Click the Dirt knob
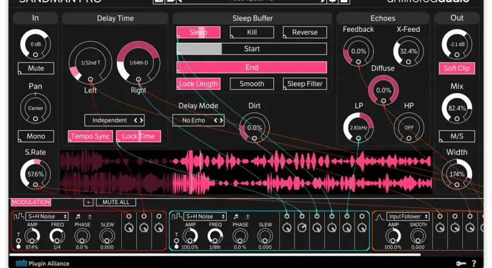 (x=254, y=127)
